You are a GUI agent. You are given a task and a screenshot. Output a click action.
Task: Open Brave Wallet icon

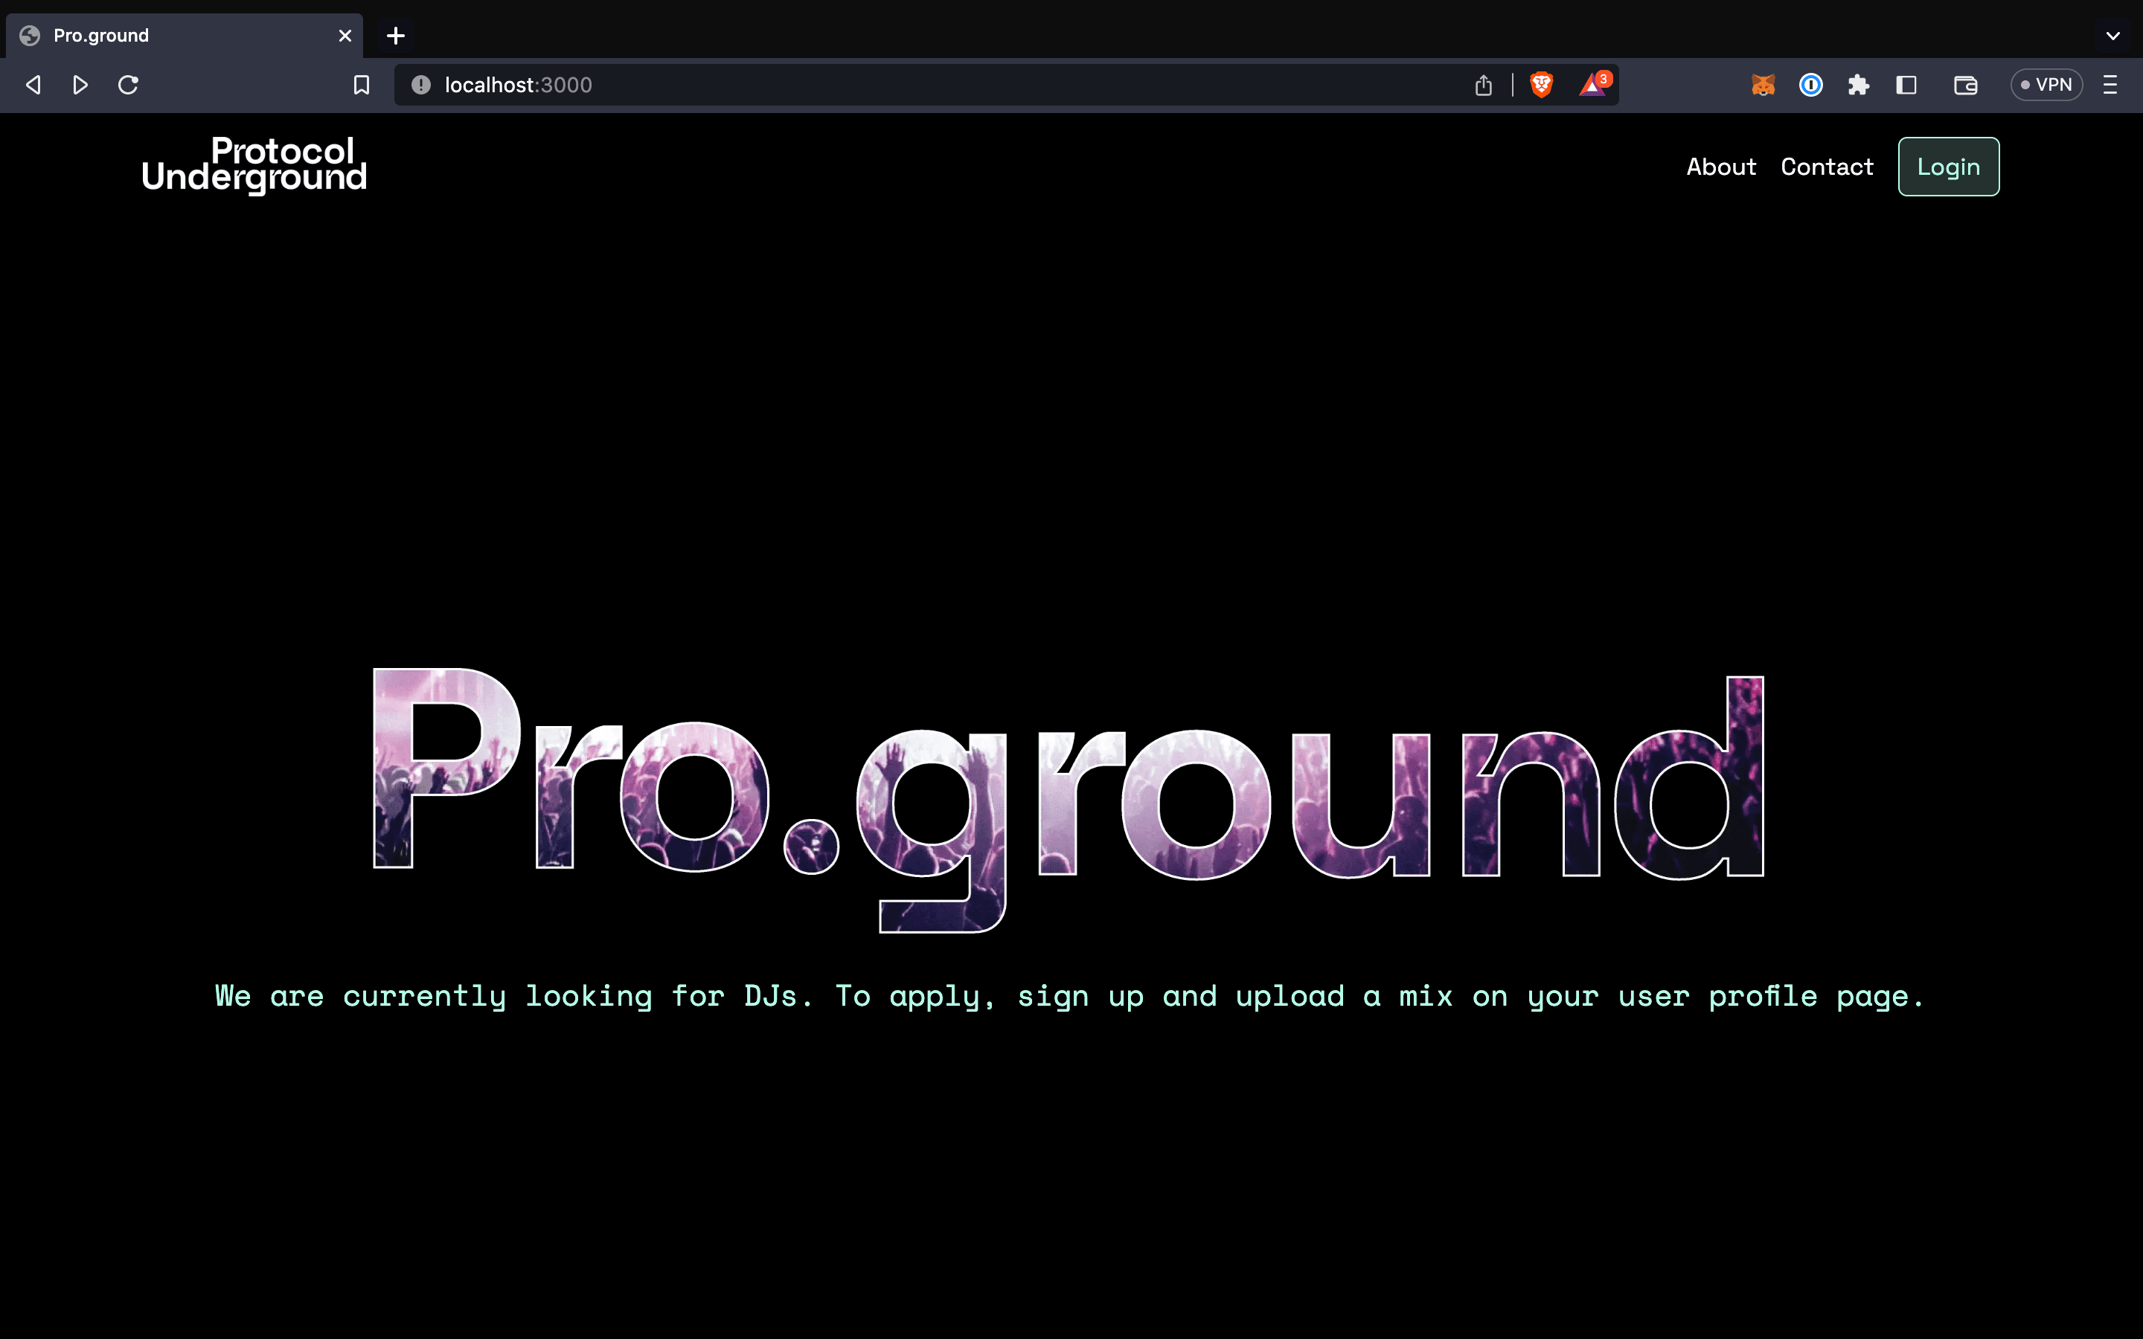(1965, 85)
